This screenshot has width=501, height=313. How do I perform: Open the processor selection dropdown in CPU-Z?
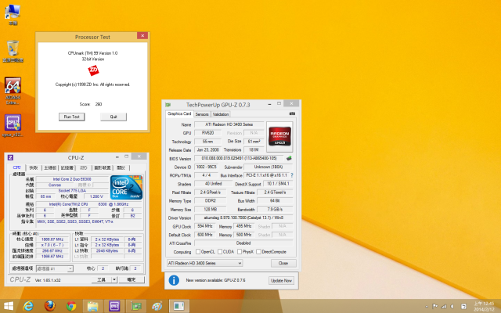[55, 268]
